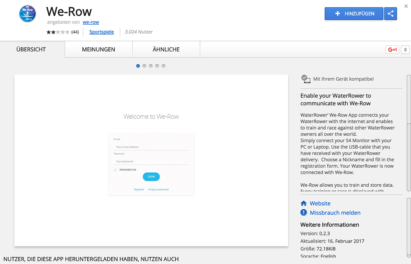
Task: Click the We-Row app logo icon
Action: click(x=28, y=14)
